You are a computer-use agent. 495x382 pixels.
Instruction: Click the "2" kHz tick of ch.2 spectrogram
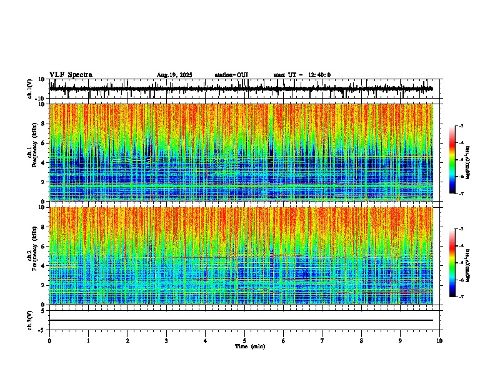[43, 285]
